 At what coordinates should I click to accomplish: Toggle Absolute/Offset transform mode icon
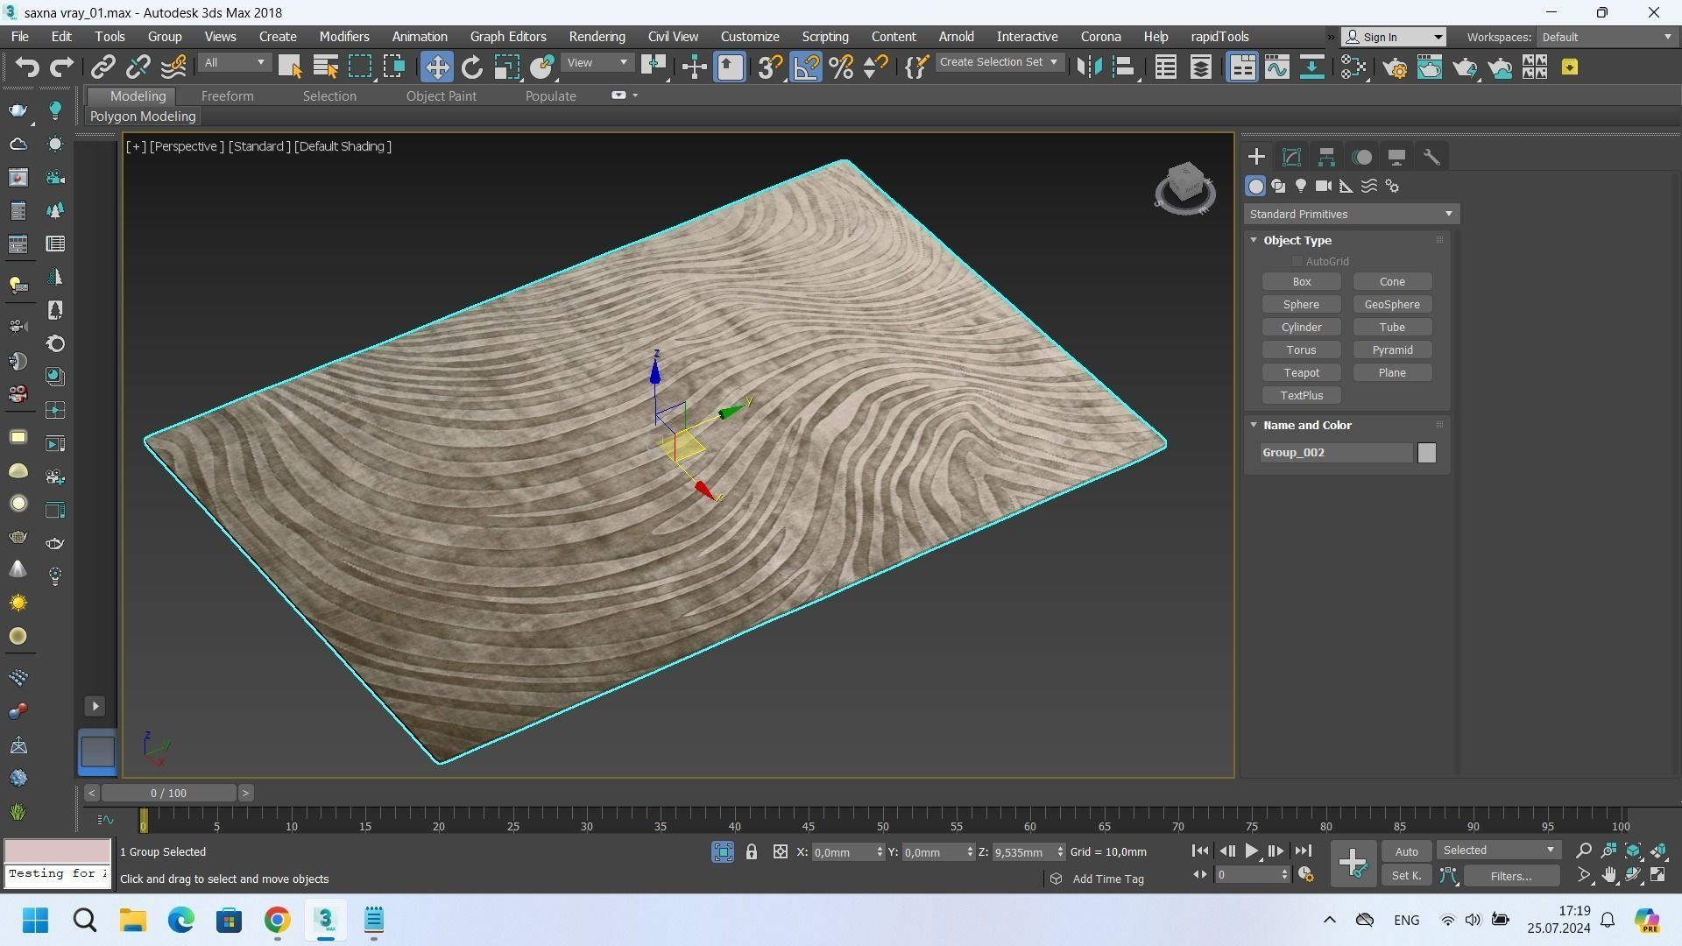(x=781, y=851)
